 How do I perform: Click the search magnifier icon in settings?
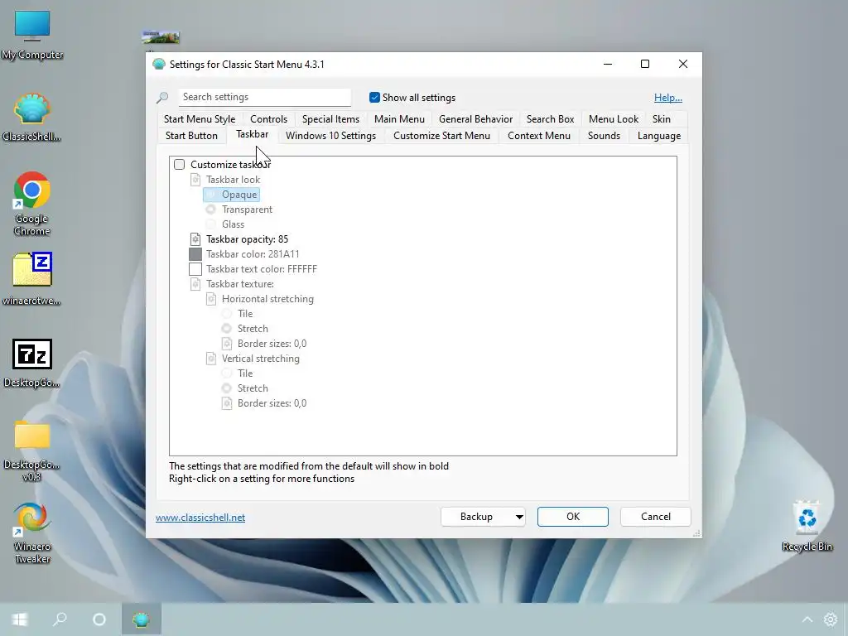(x=162, y=98)
